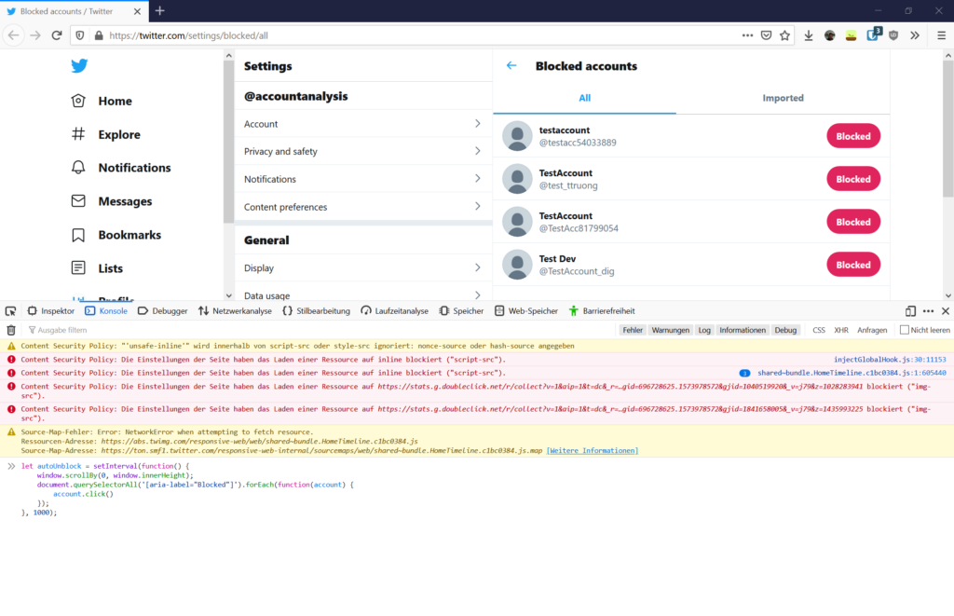This screenshot has width=954, height=616.
Task: Unblock TestAccount @TestAcc81799054
Action: pyautogui.click(x=853, y=222)
